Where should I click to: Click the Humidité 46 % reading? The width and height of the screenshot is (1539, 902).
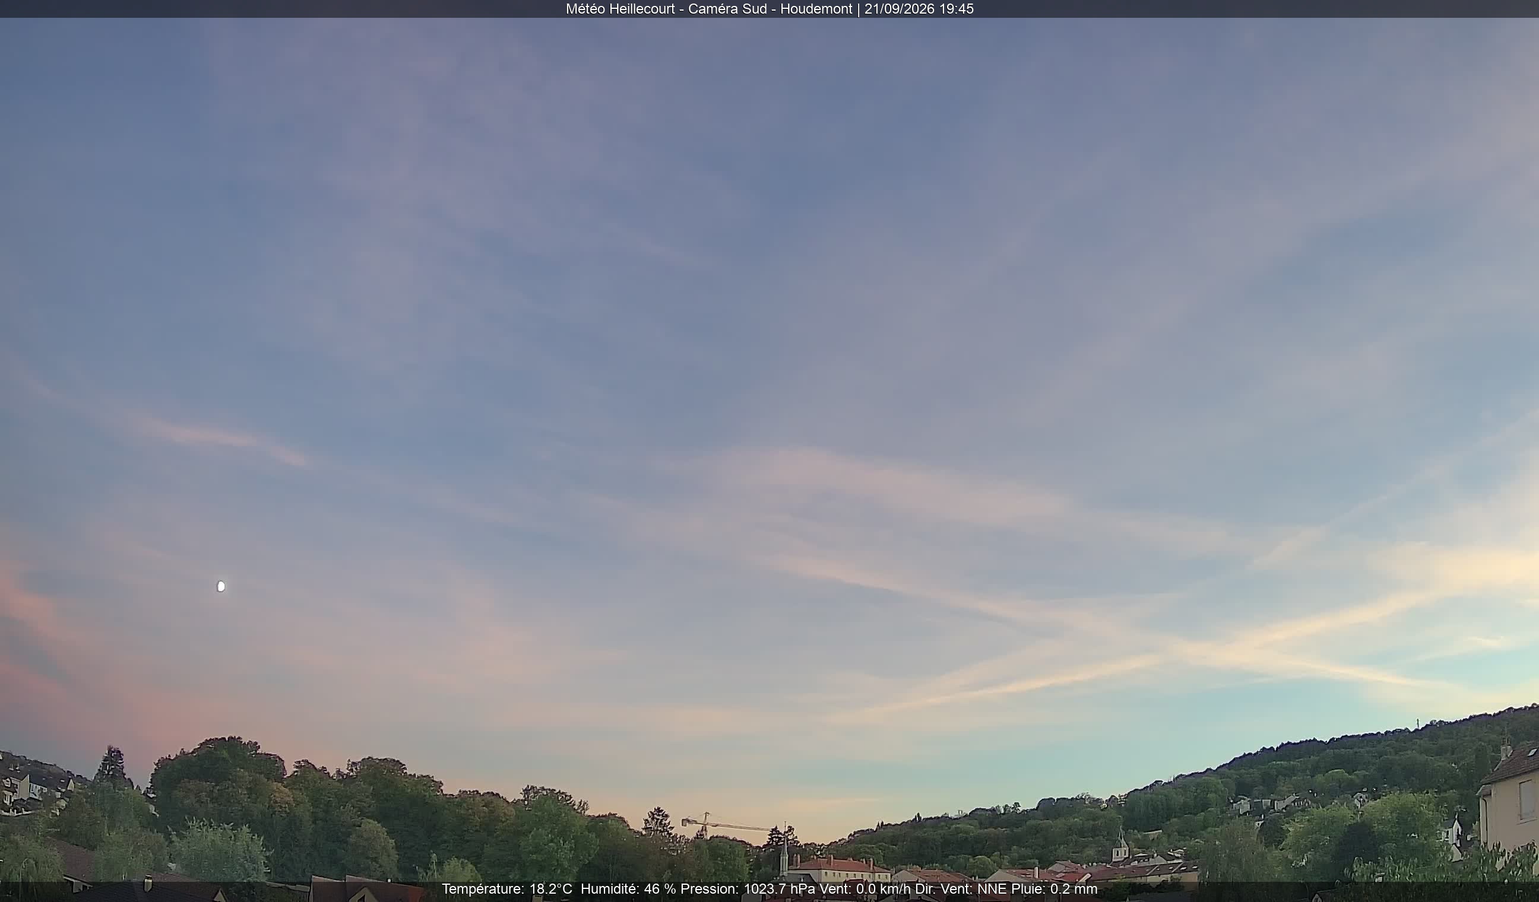628,889
